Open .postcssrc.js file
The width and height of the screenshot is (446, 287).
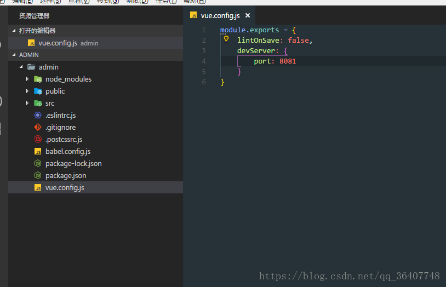pyautogui.click(x=64, y=140)
